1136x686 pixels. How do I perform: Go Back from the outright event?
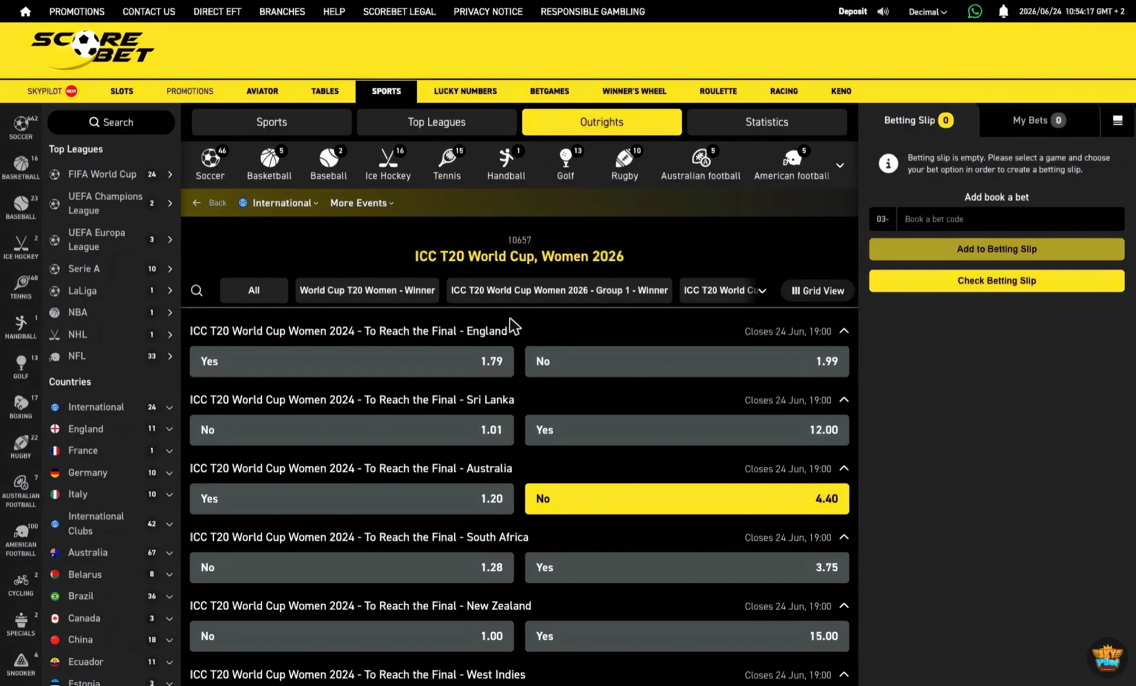click(209, 203)
